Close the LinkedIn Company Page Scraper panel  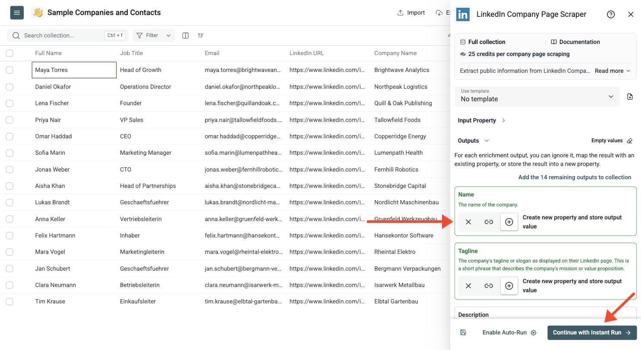631,14
